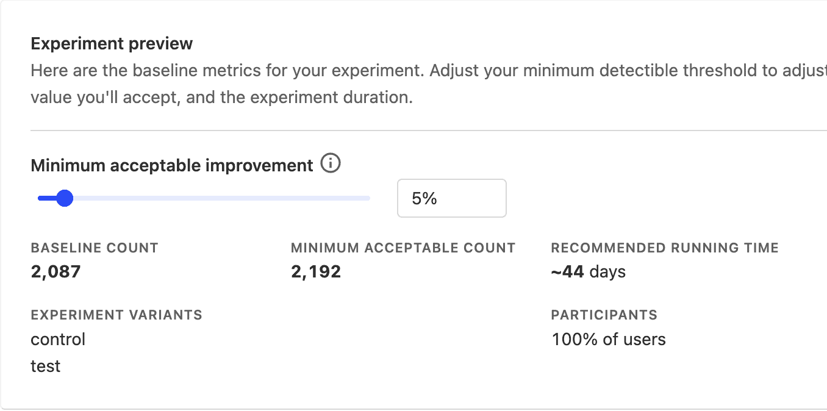Select the baseline count value 2,087

pos(55,271)
